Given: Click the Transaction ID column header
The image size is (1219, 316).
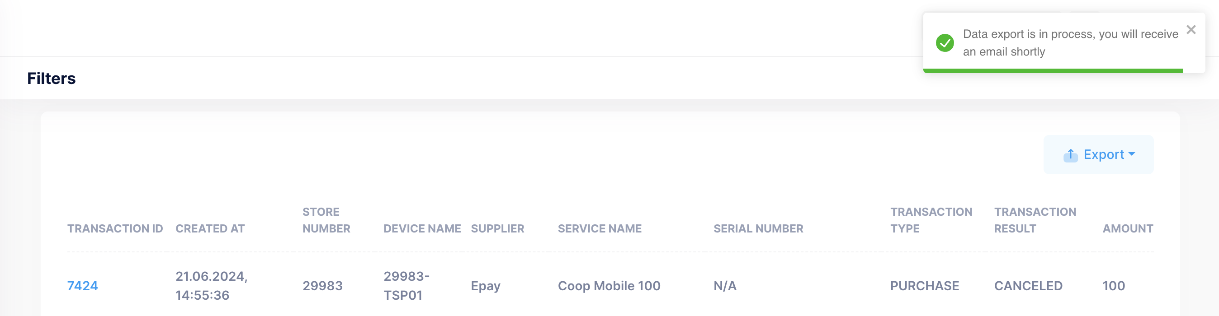Looking at the screenshot, I should pyautogui.click(x=115, y=228).
